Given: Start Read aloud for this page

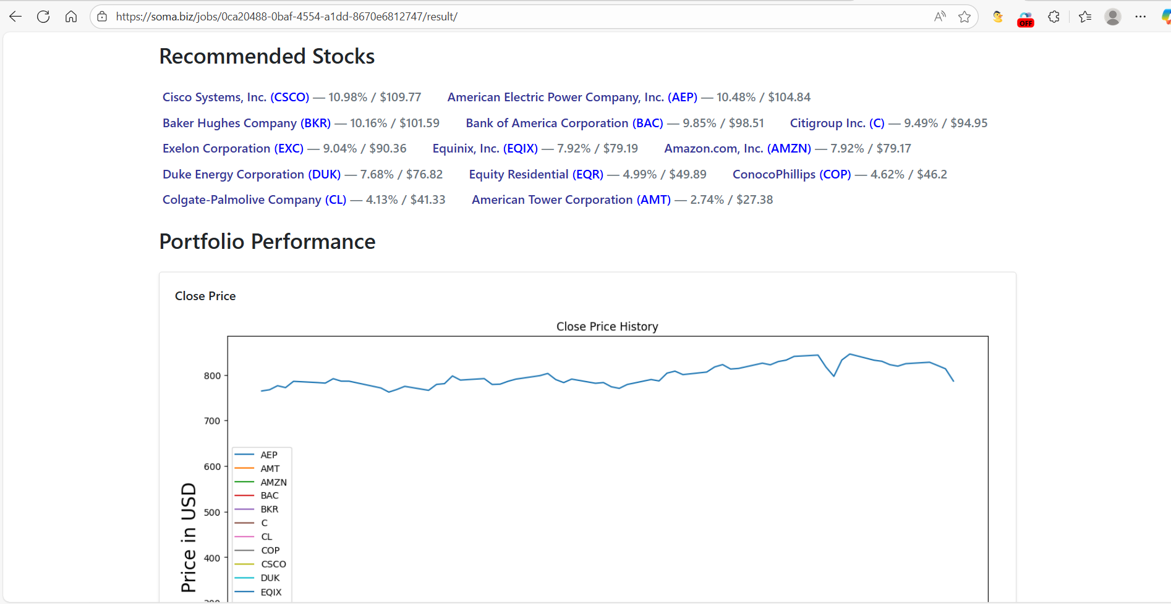Looking at the screenshot, I should [939, 17].
